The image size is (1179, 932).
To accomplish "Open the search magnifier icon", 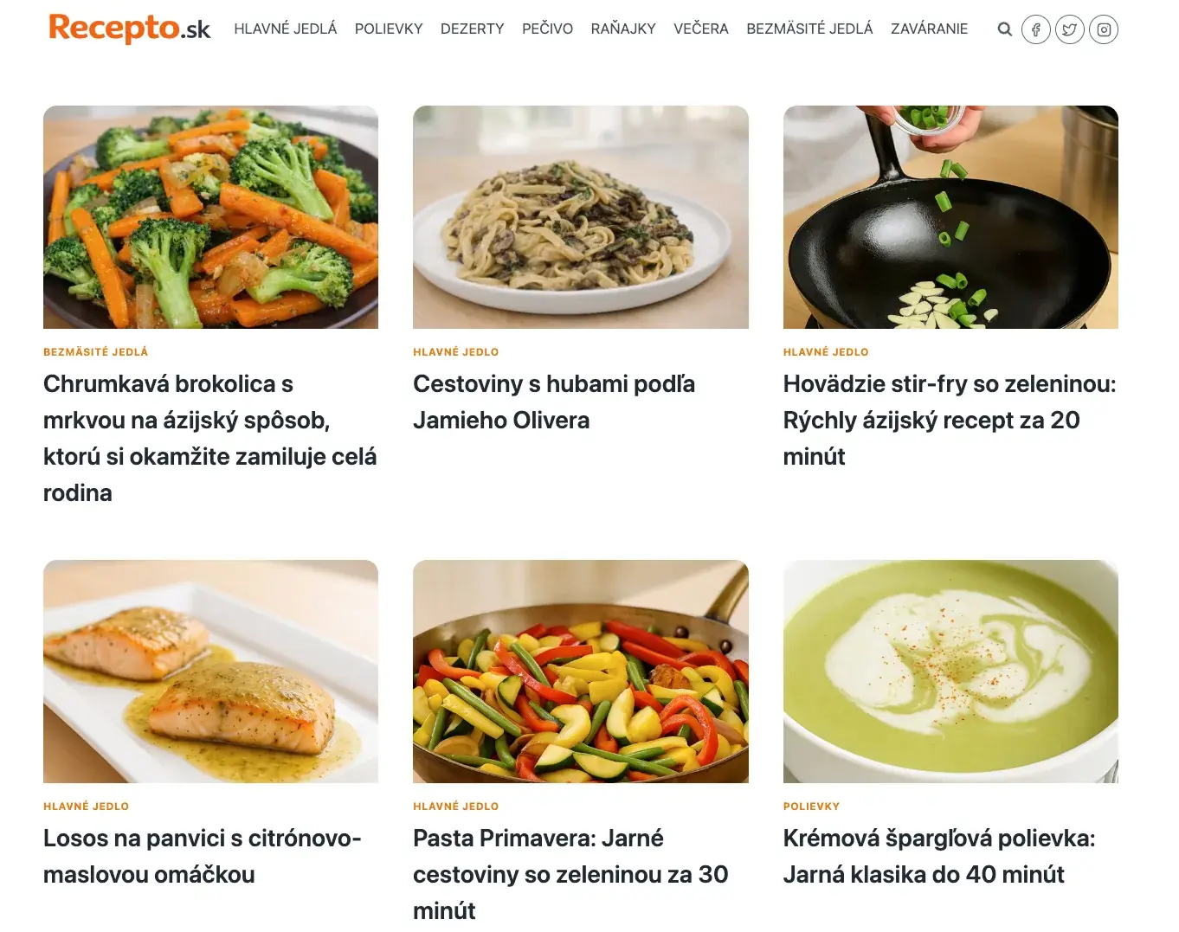I will (x=1004, y=29).
